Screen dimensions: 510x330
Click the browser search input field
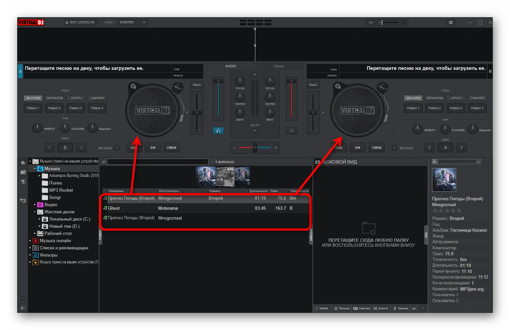pos(156,161)
